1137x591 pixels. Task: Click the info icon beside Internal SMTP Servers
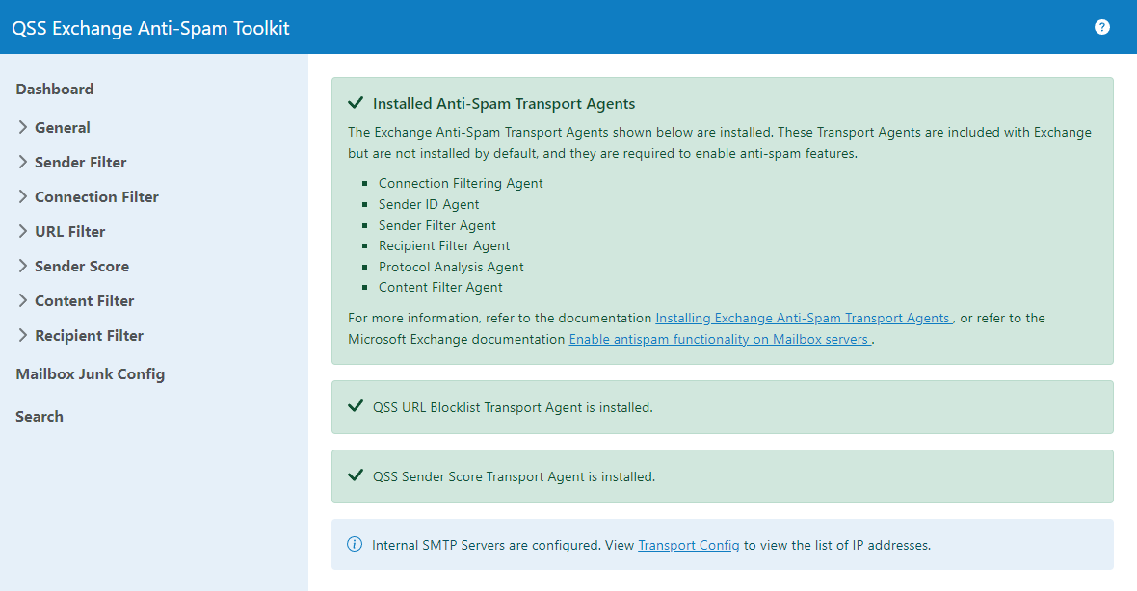coord(355,544)
